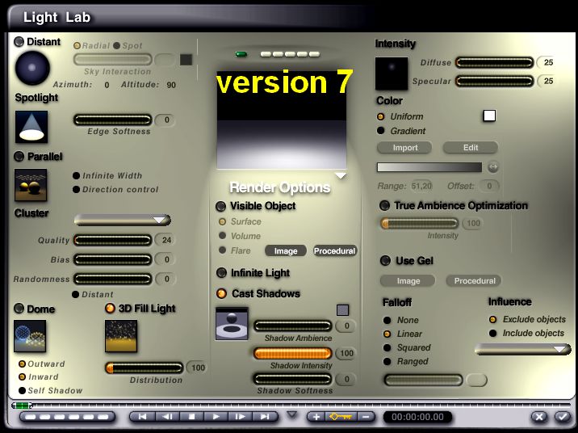
Task: Open the Influence objects dropdown
Action: (x=523, y=349)
